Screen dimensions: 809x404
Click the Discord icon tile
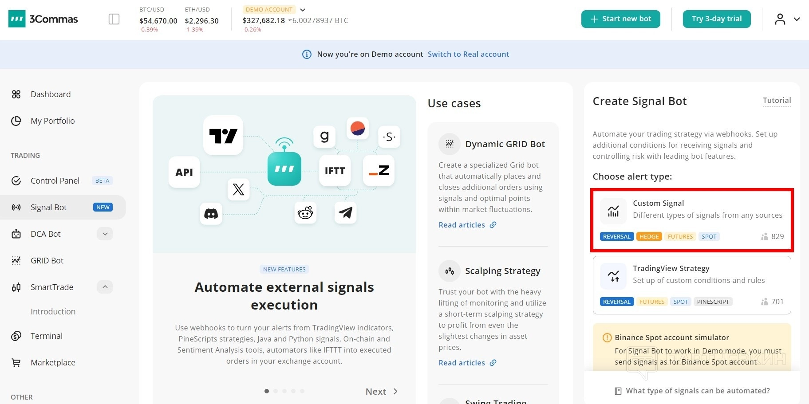coord(211,214)
